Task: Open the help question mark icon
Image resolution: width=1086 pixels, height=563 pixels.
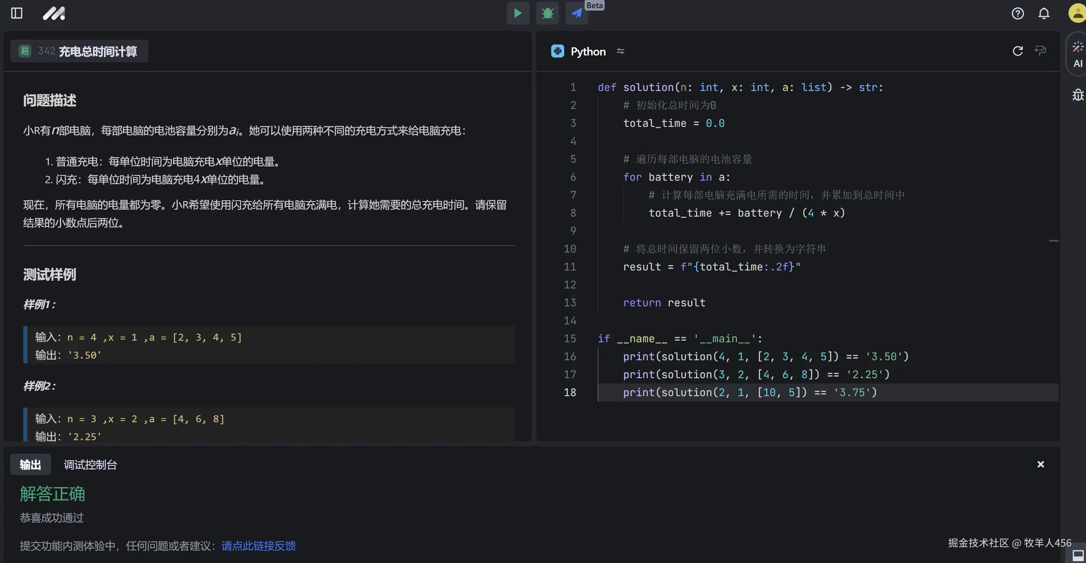Action: 1017,13
